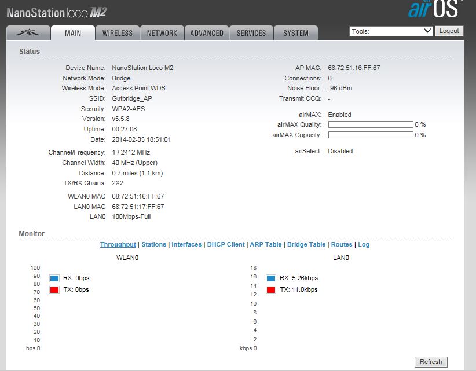This screenshot has height=371, width=476.
Task: Click the airOS logo
Action: pos(434,9)
